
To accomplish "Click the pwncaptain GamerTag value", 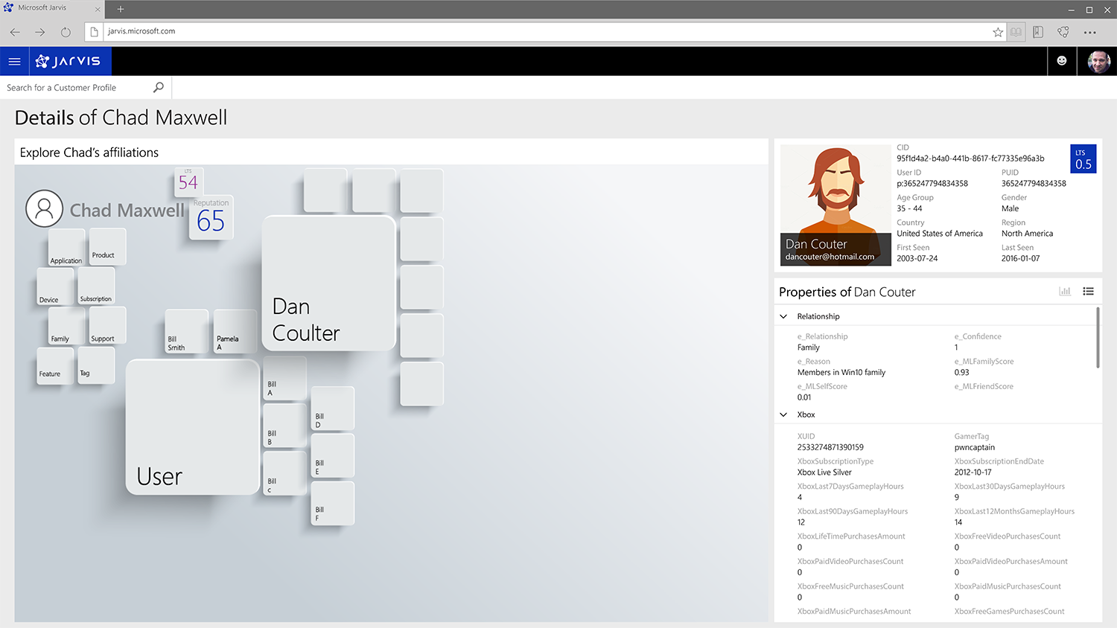I will [975, 447].
